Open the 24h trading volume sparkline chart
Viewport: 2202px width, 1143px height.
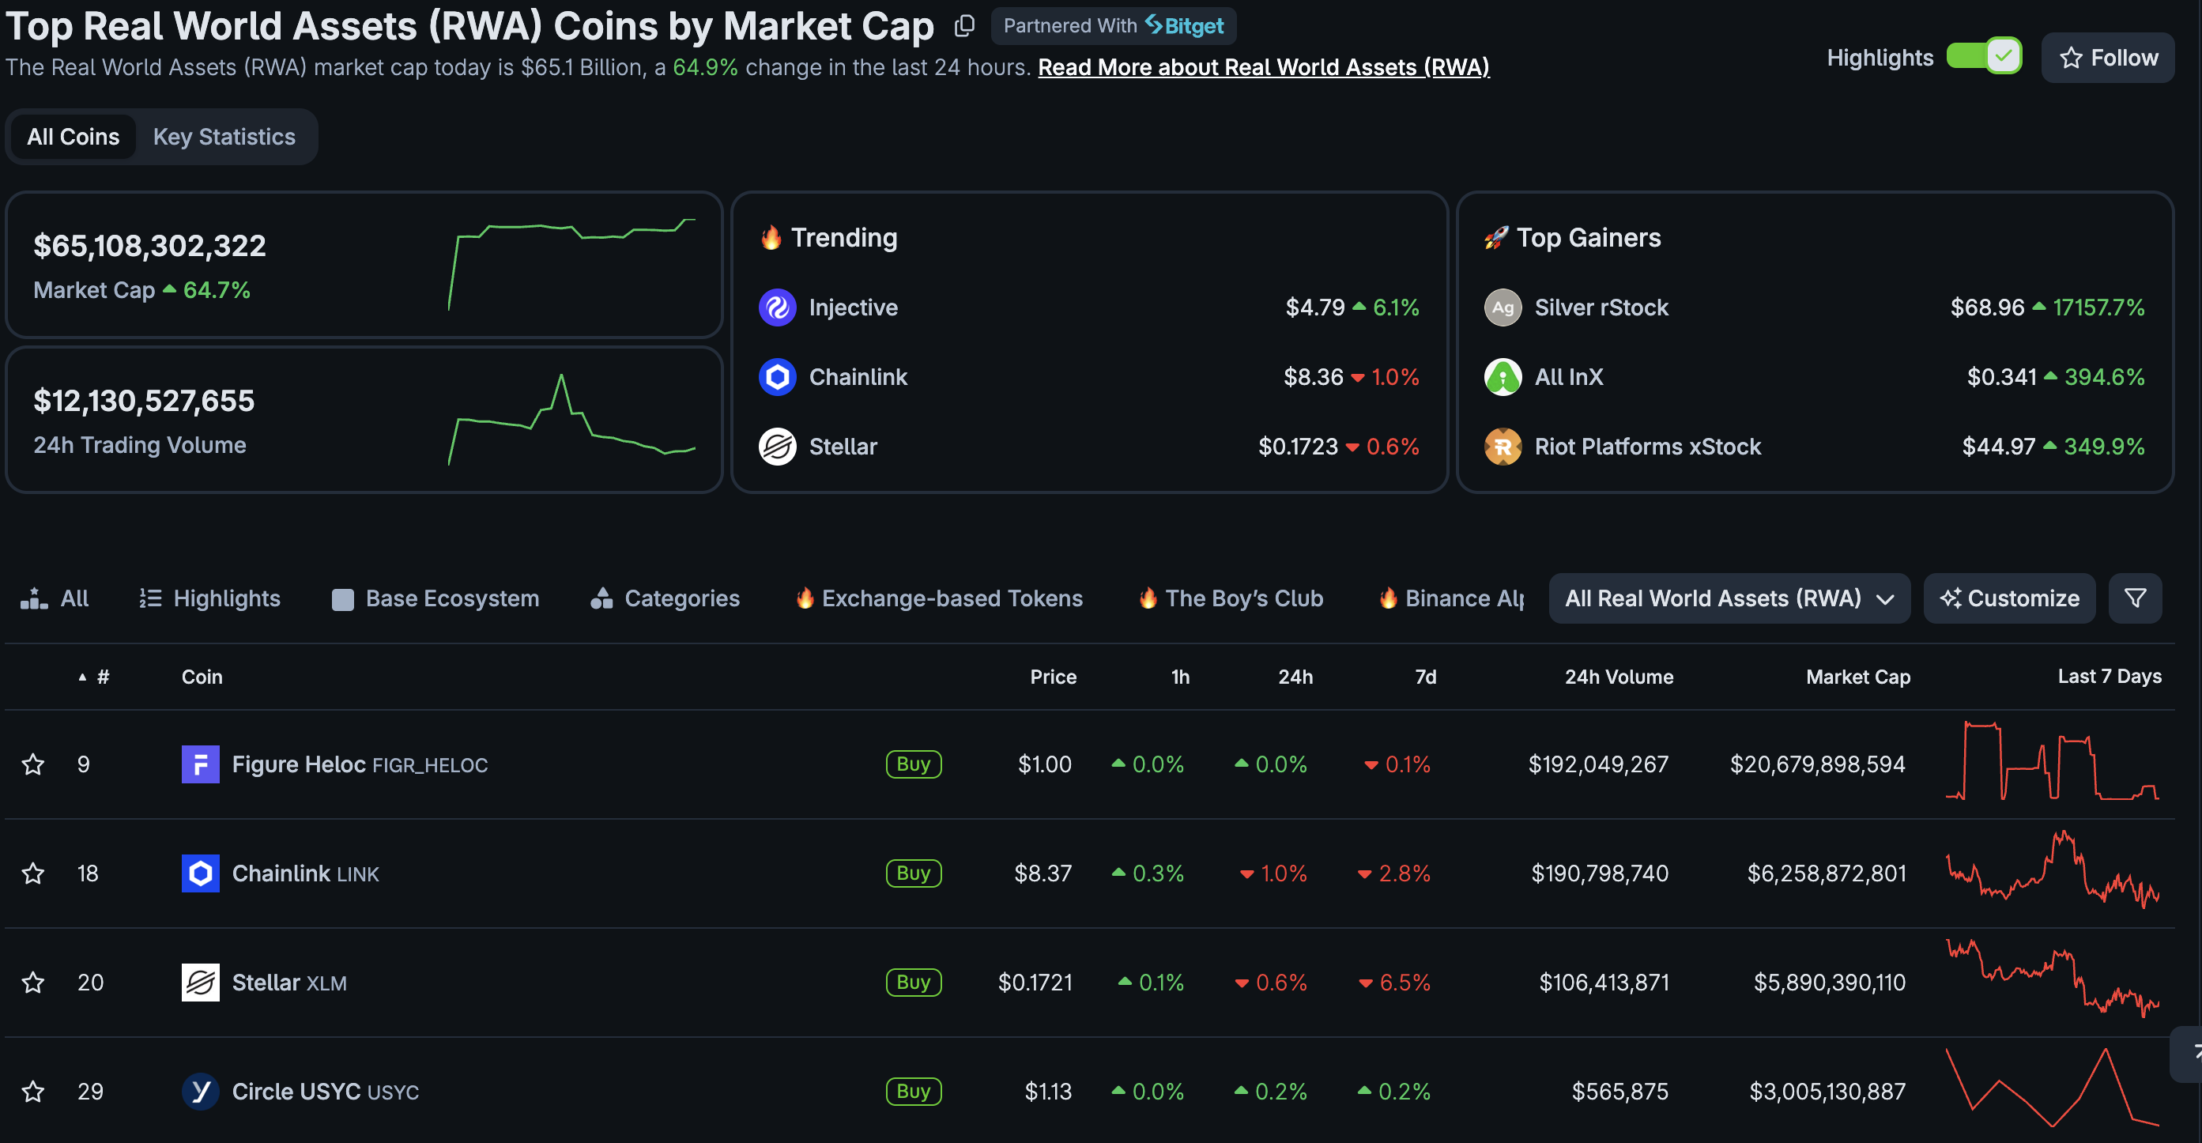pyautogui.click(x=571, y=419)
